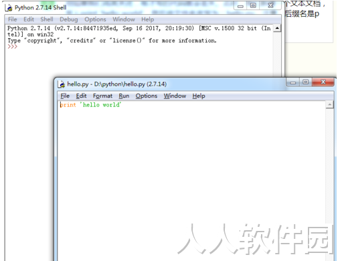Click scroll-up arrow in hello.py editor scrollbar
344x261 pixels.
coord(329,104)
